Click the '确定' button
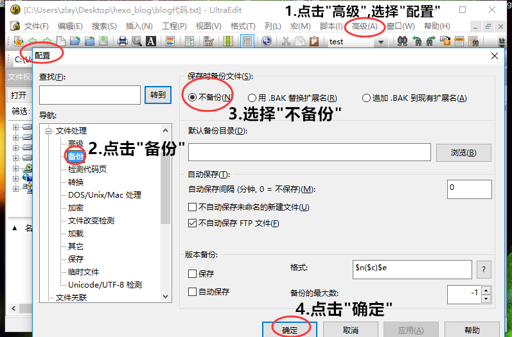Screen dimensions: 512x337 290,330
